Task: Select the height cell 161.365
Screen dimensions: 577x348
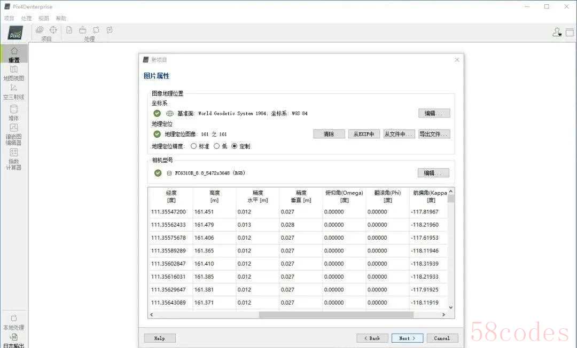Action: pyautogui.click(x=214, y=251)
